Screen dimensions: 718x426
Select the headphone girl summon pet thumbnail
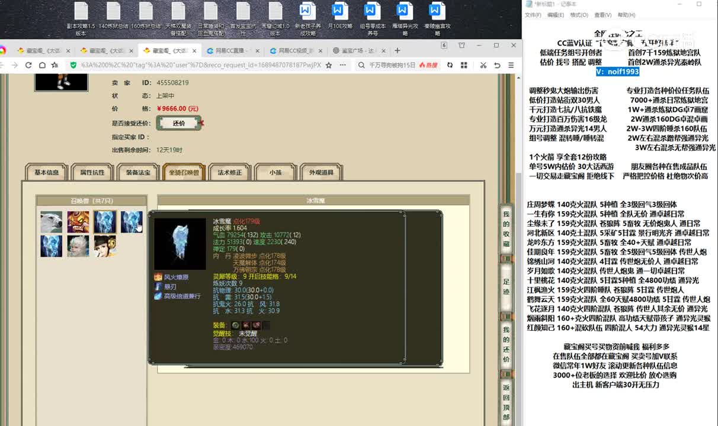coord(104,246)
